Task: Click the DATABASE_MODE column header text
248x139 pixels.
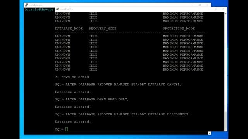Action: coord(69,29)
